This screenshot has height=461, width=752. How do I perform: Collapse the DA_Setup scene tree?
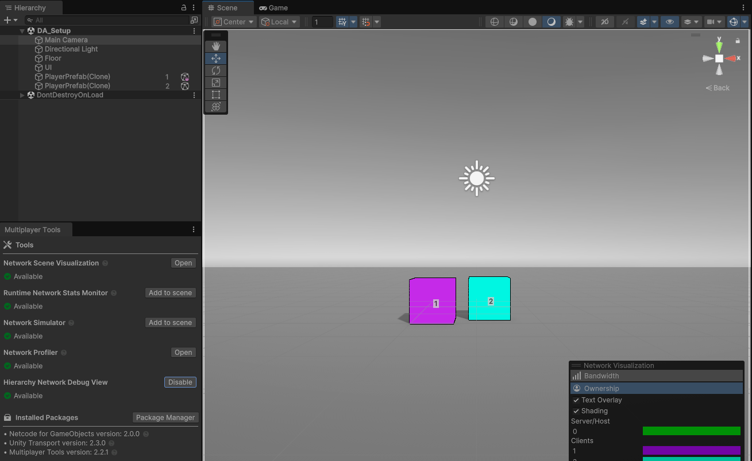click(22, 31)
